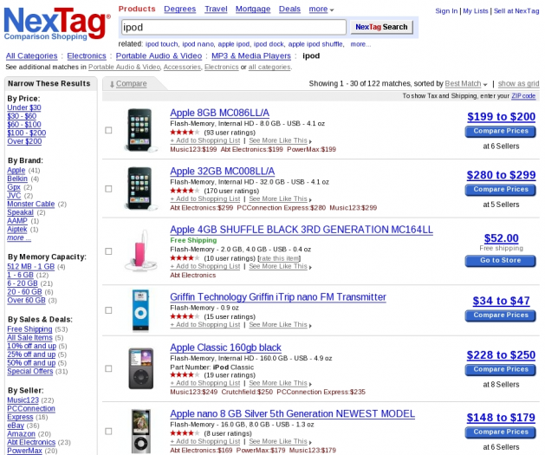Click the NexTag Search button
Viewport: 545px width, 455px height.
click(x=381, y=27)
